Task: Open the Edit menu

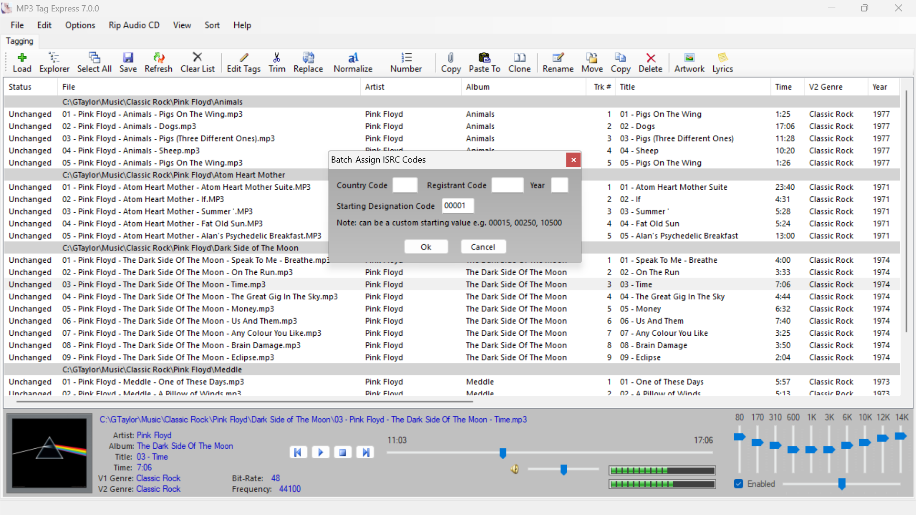Action: pyautogui.click(x=44, y=25)
